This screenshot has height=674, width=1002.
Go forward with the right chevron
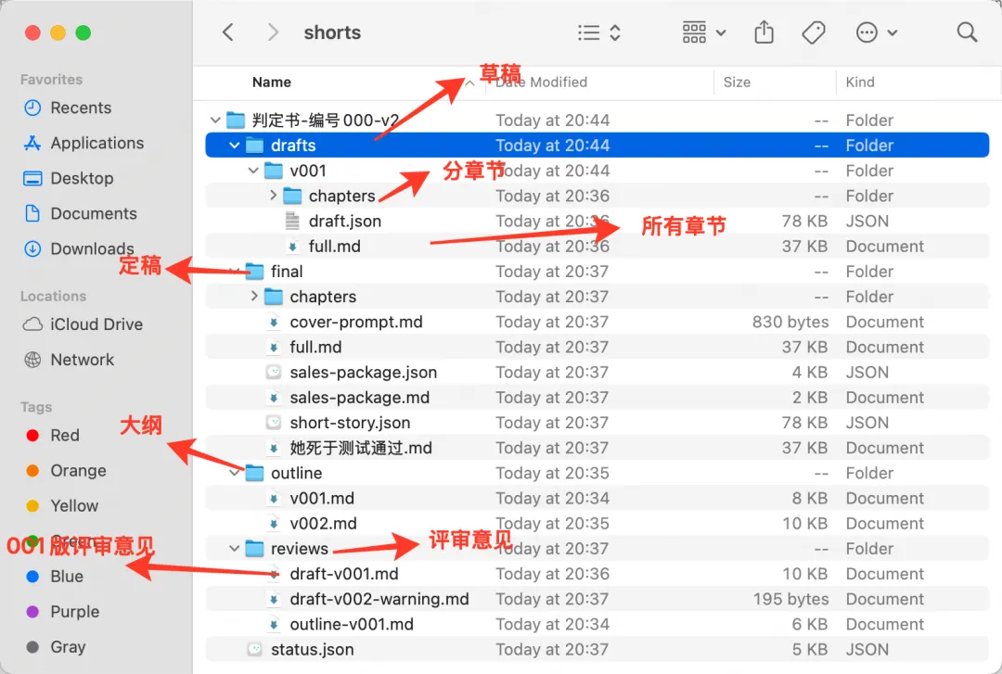pyautogui.click(x=273, y=32)
